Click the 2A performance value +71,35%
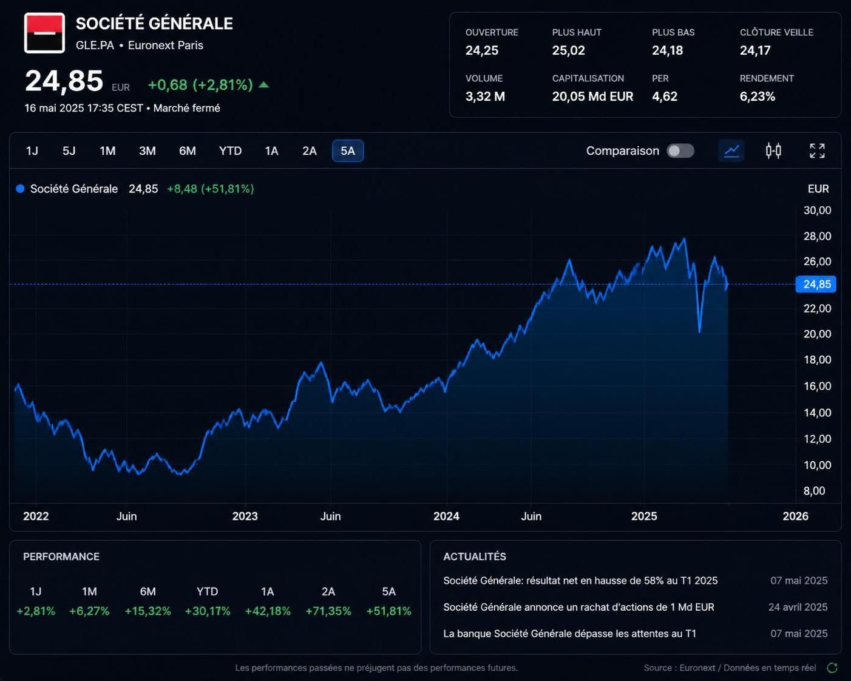Viewport: 851px width, 681px height. pos(328,611)
